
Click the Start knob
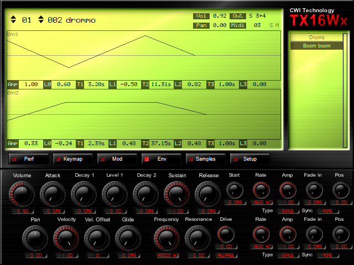point(235,190)
